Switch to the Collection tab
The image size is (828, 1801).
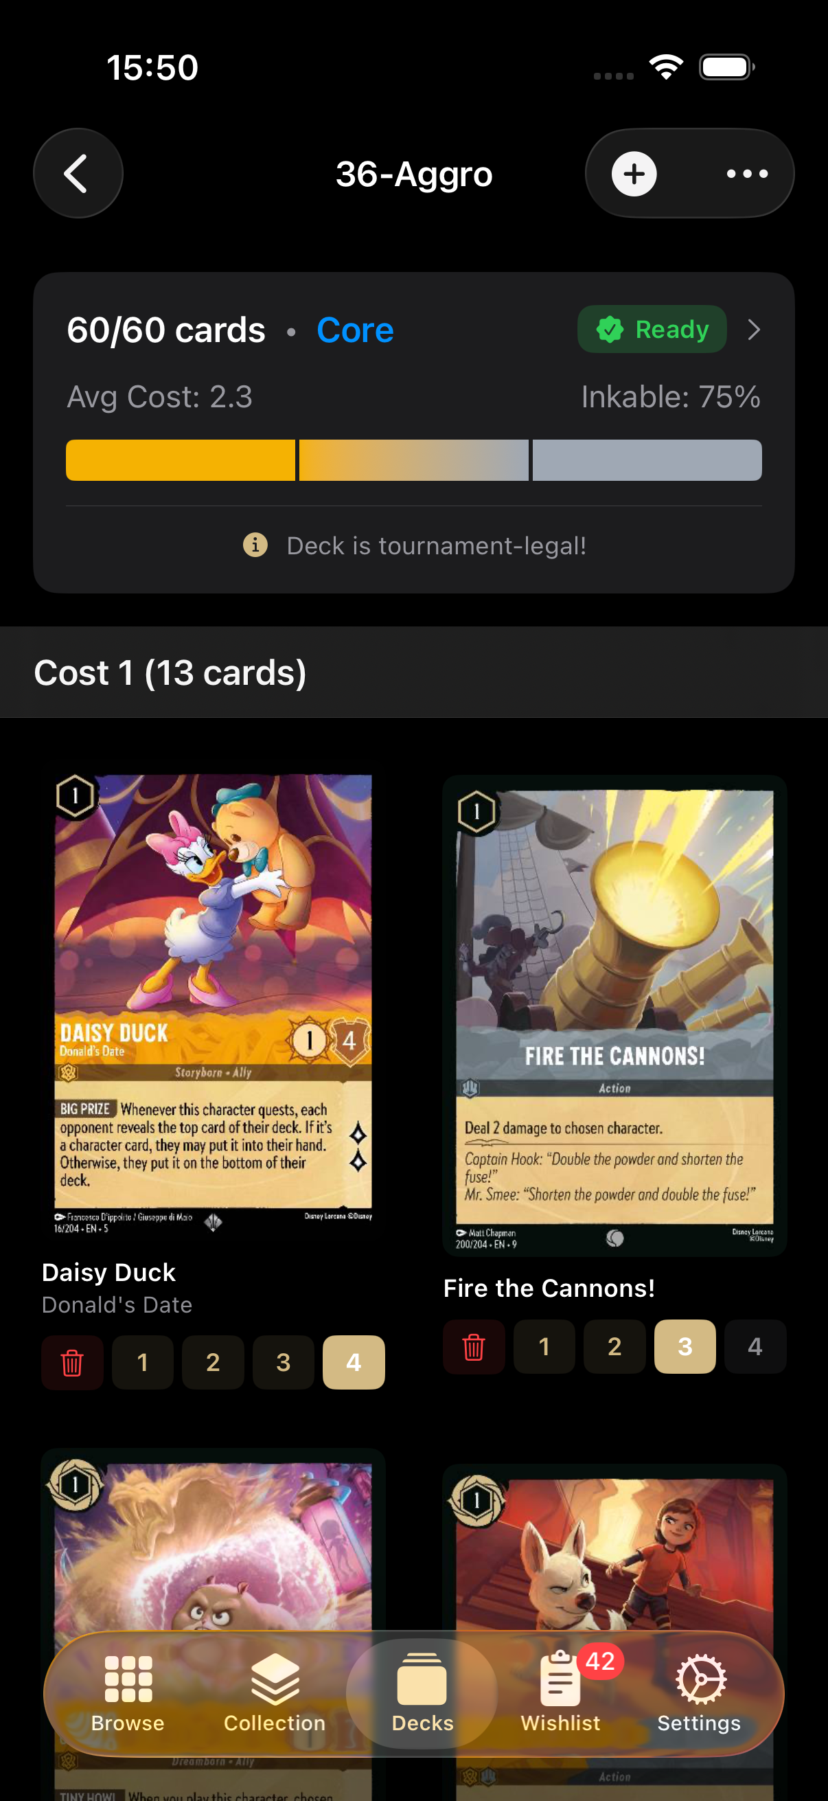[275, 1690]
